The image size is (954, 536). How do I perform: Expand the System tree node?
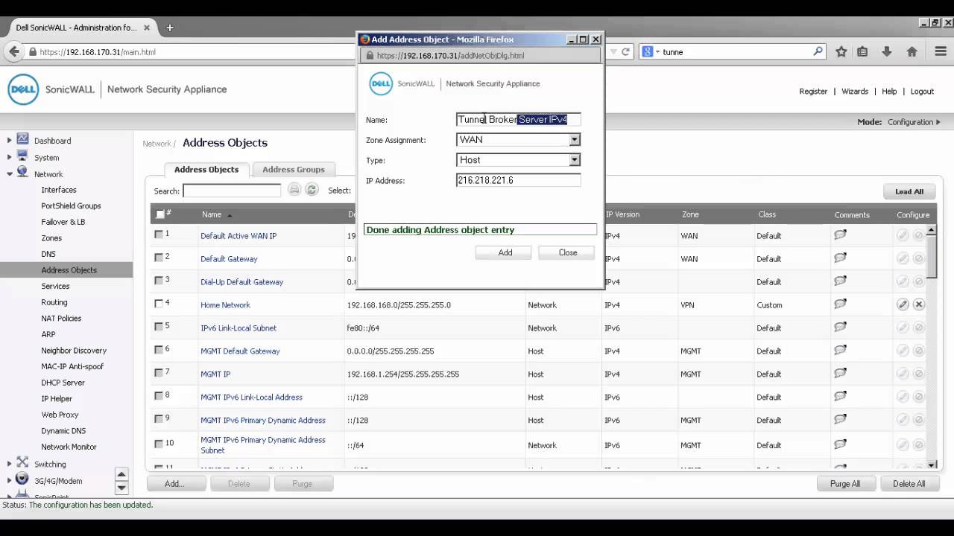coord(10,157)
